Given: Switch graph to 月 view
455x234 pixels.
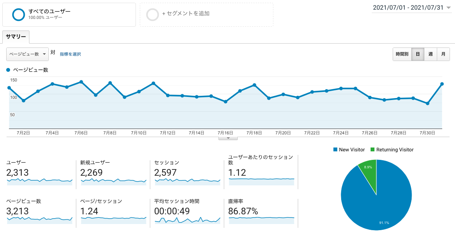Looking at the screenshot, I should click(443, 54).
